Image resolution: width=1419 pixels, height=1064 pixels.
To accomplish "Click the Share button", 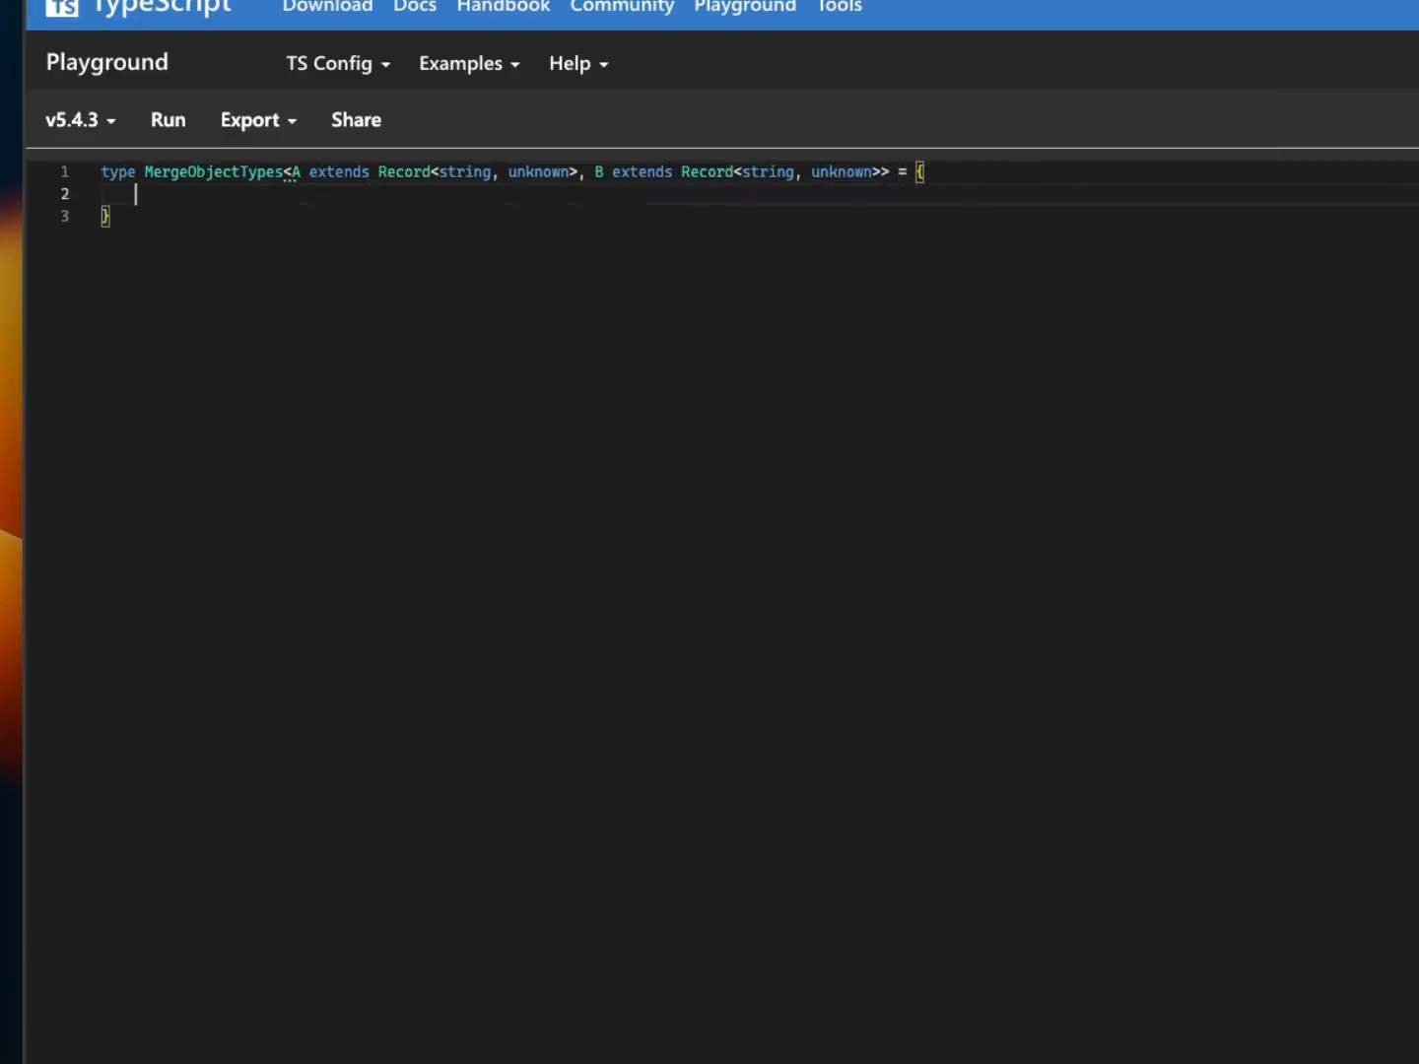I will [356, 120].
